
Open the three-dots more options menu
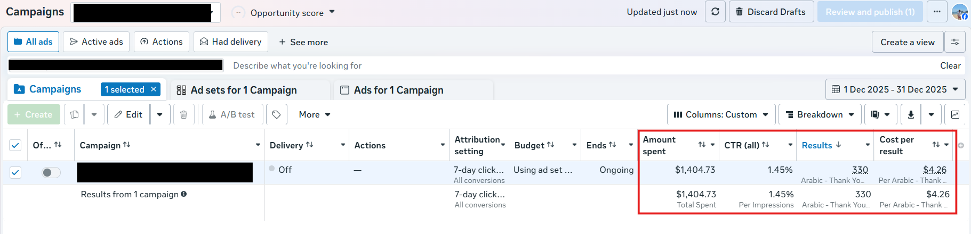(x=937, y=12)
